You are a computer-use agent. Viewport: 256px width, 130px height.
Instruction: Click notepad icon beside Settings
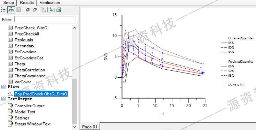(10, 118)
